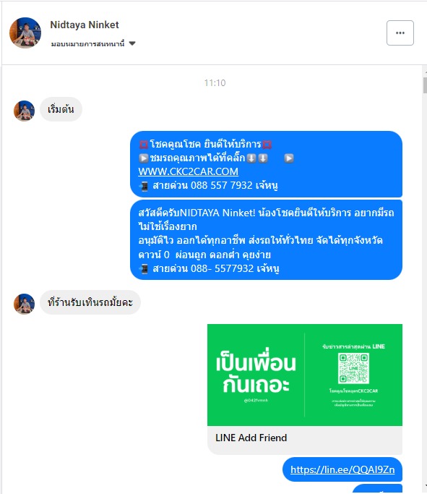Open the https://lin.ee/QQAI9Zn link
The height and width of the screenshot is (494, 427).
pyautogui.click(x=342, y=469)
